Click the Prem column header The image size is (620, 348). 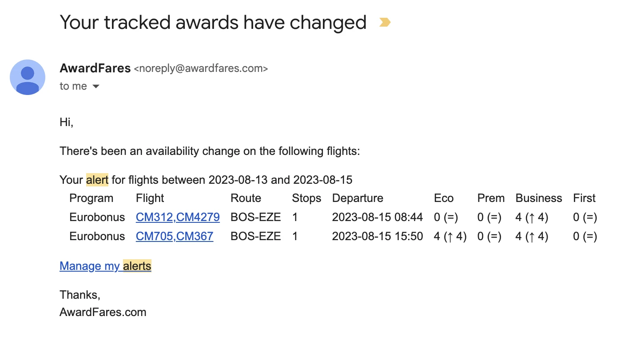491,198
